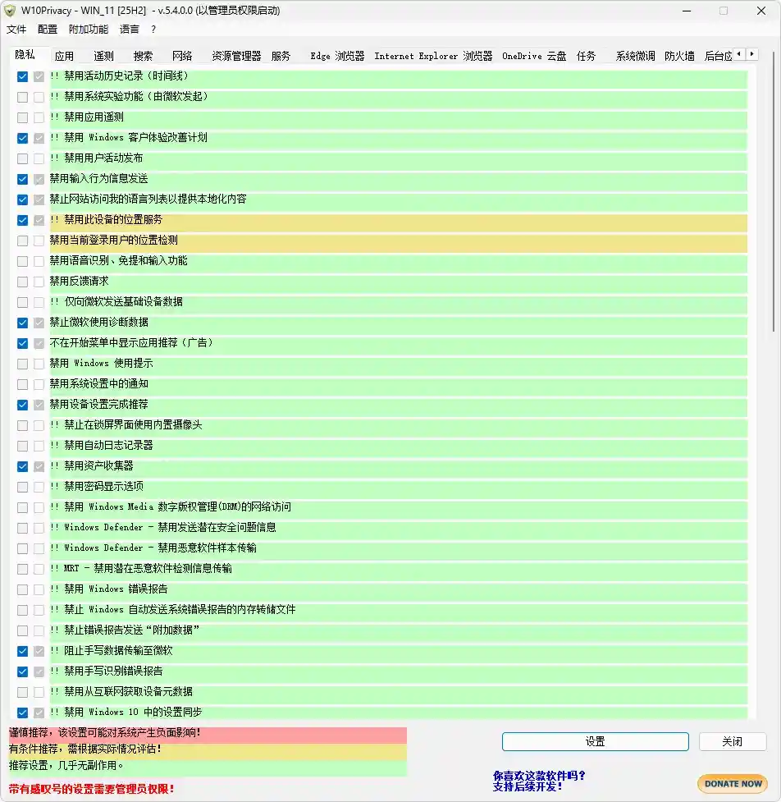This screenshot has width=781, height=802.
Task: Click text 禁用 Windows Media 数字版权管理(DRM)的网络访问
Action: pos(177,506)
